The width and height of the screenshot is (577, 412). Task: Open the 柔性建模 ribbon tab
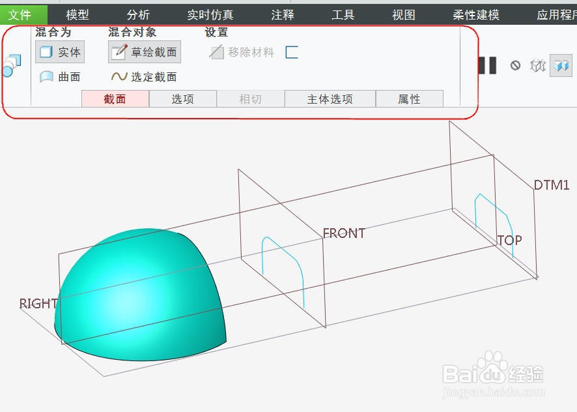(x=476, y=15)
